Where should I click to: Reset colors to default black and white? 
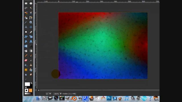tap(26, 87)
